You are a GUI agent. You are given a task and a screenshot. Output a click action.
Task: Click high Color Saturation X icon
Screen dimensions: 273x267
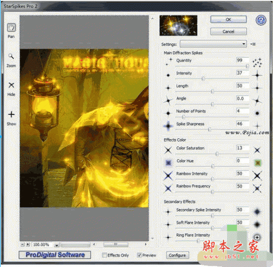(x=257, y=150)
